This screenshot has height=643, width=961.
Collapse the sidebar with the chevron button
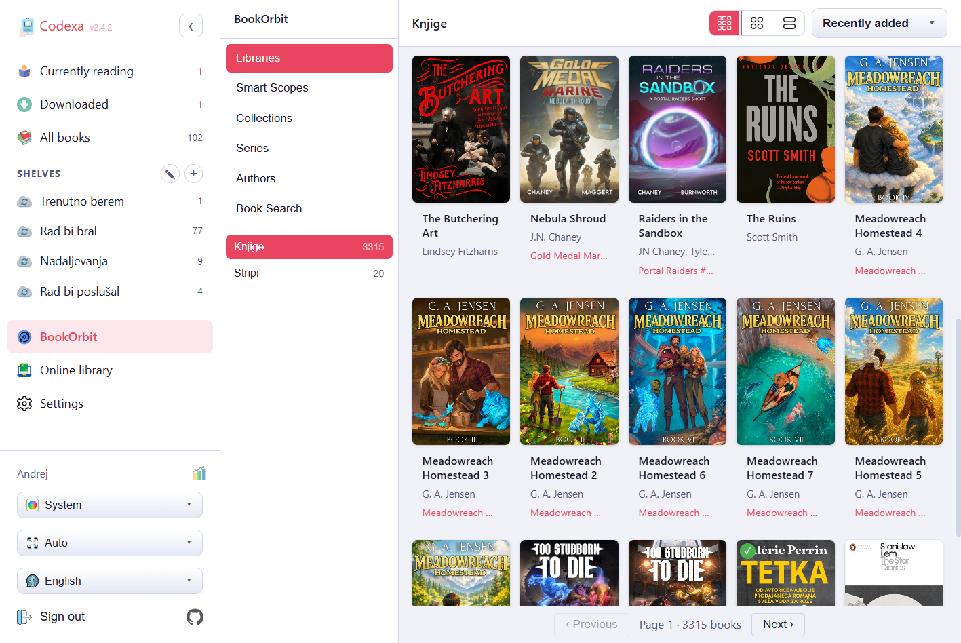tap(191, 26)
